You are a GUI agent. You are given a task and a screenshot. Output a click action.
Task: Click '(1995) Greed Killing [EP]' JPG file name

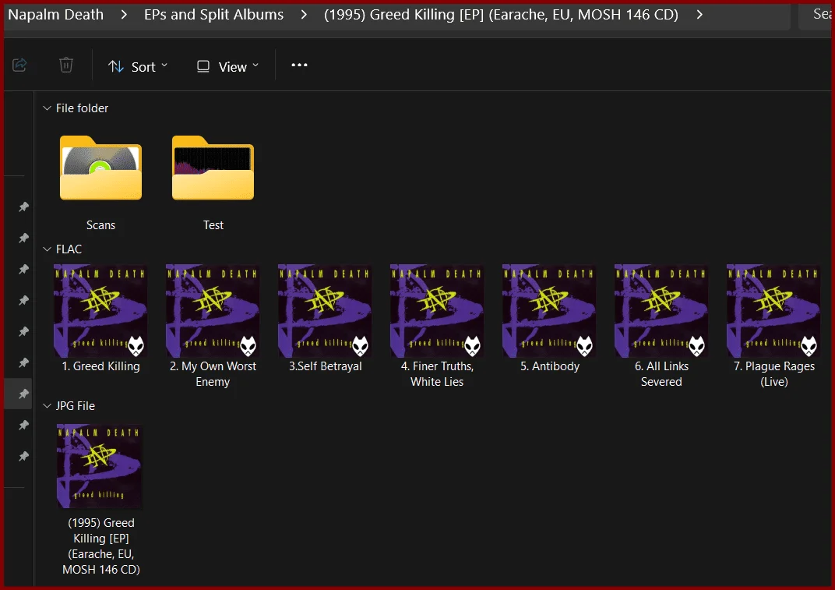tap(100, 546)
